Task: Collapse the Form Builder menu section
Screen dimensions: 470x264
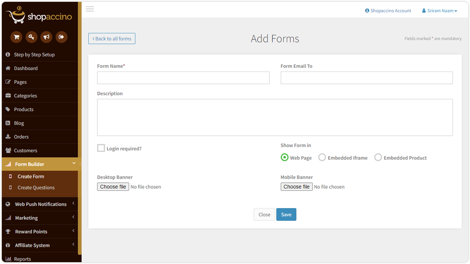Action: pyautogui.click(x=40, y=163)
